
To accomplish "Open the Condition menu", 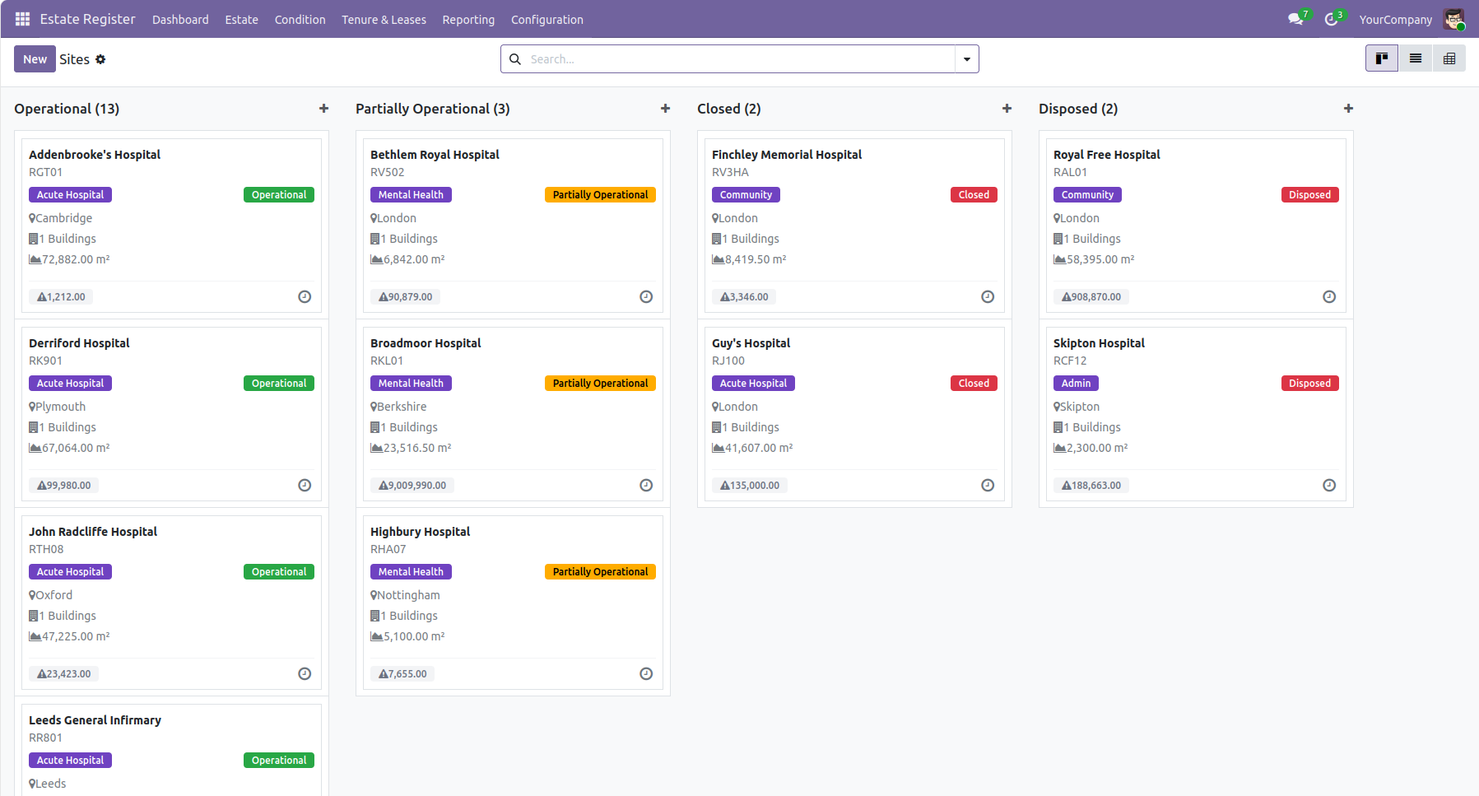I will tap(300, 20).
